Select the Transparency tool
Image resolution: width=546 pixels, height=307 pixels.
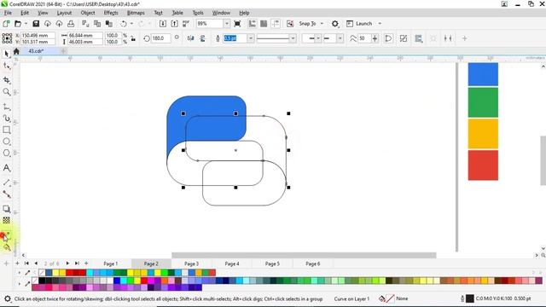(x=6, y=220)
